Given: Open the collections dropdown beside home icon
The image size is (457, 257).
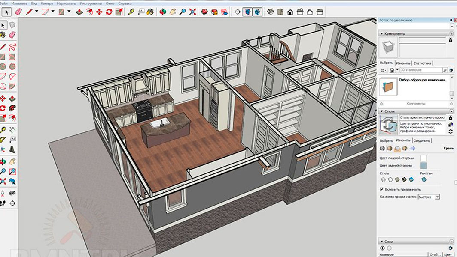Looking at the screenshot, I should [x=397, y=70].
